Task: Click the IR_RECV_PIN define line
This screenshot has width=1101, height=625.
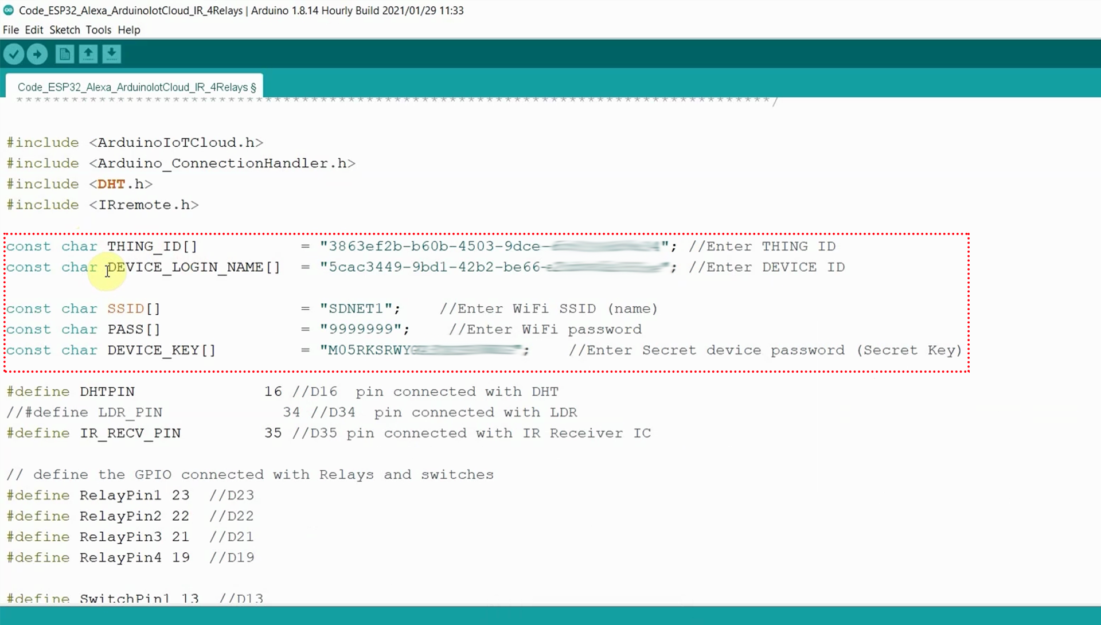Action: pyautogui.click(x=130, y=433)
